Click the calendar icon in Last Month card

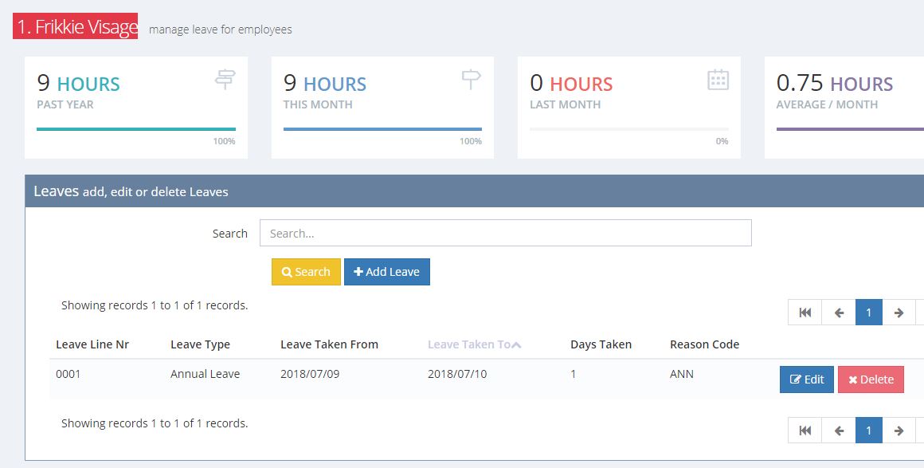[x=718, y=80]
